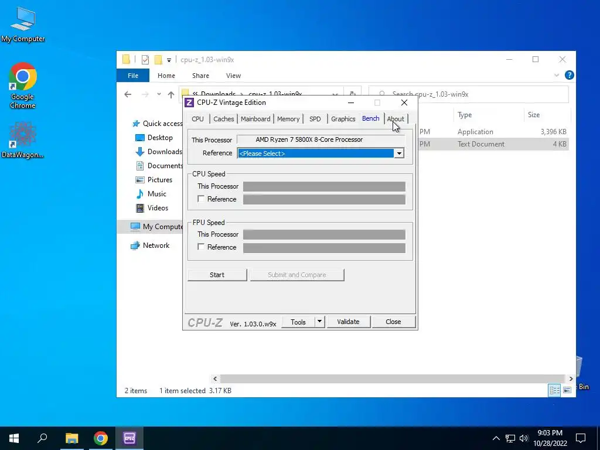Click the Tools button in CPU-Z
The image size is (600, 450).
click(x=298, y=322)
